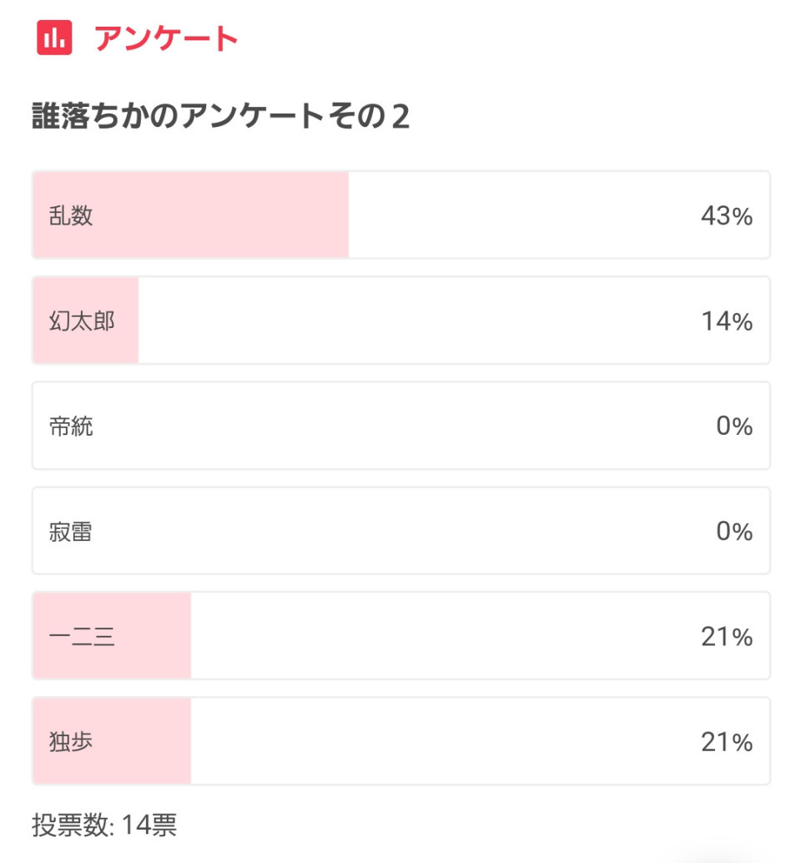Screen dimensions: 801x863
Task: Select the 帝統 poll option
Action: tap(401, 426)
